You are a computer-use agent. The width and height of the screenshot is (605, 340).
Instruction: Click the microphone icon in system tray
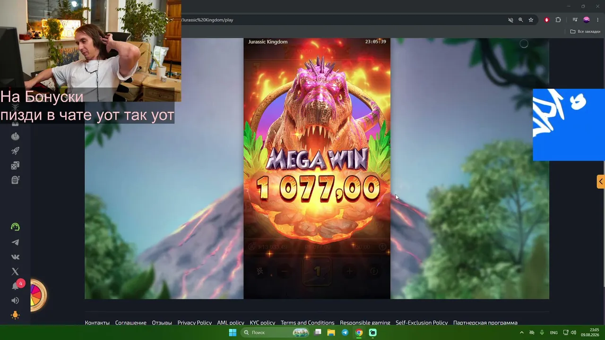pos(542,332)
